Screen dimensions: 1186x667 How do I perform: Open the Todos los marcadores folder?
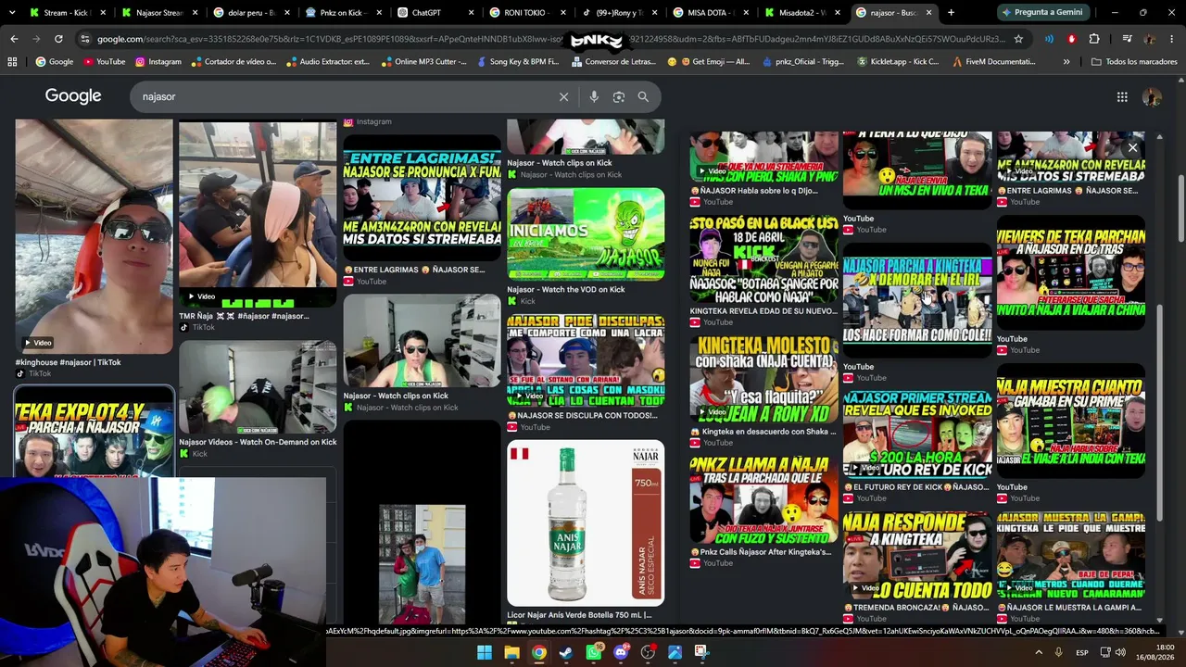coord(1134,62)
